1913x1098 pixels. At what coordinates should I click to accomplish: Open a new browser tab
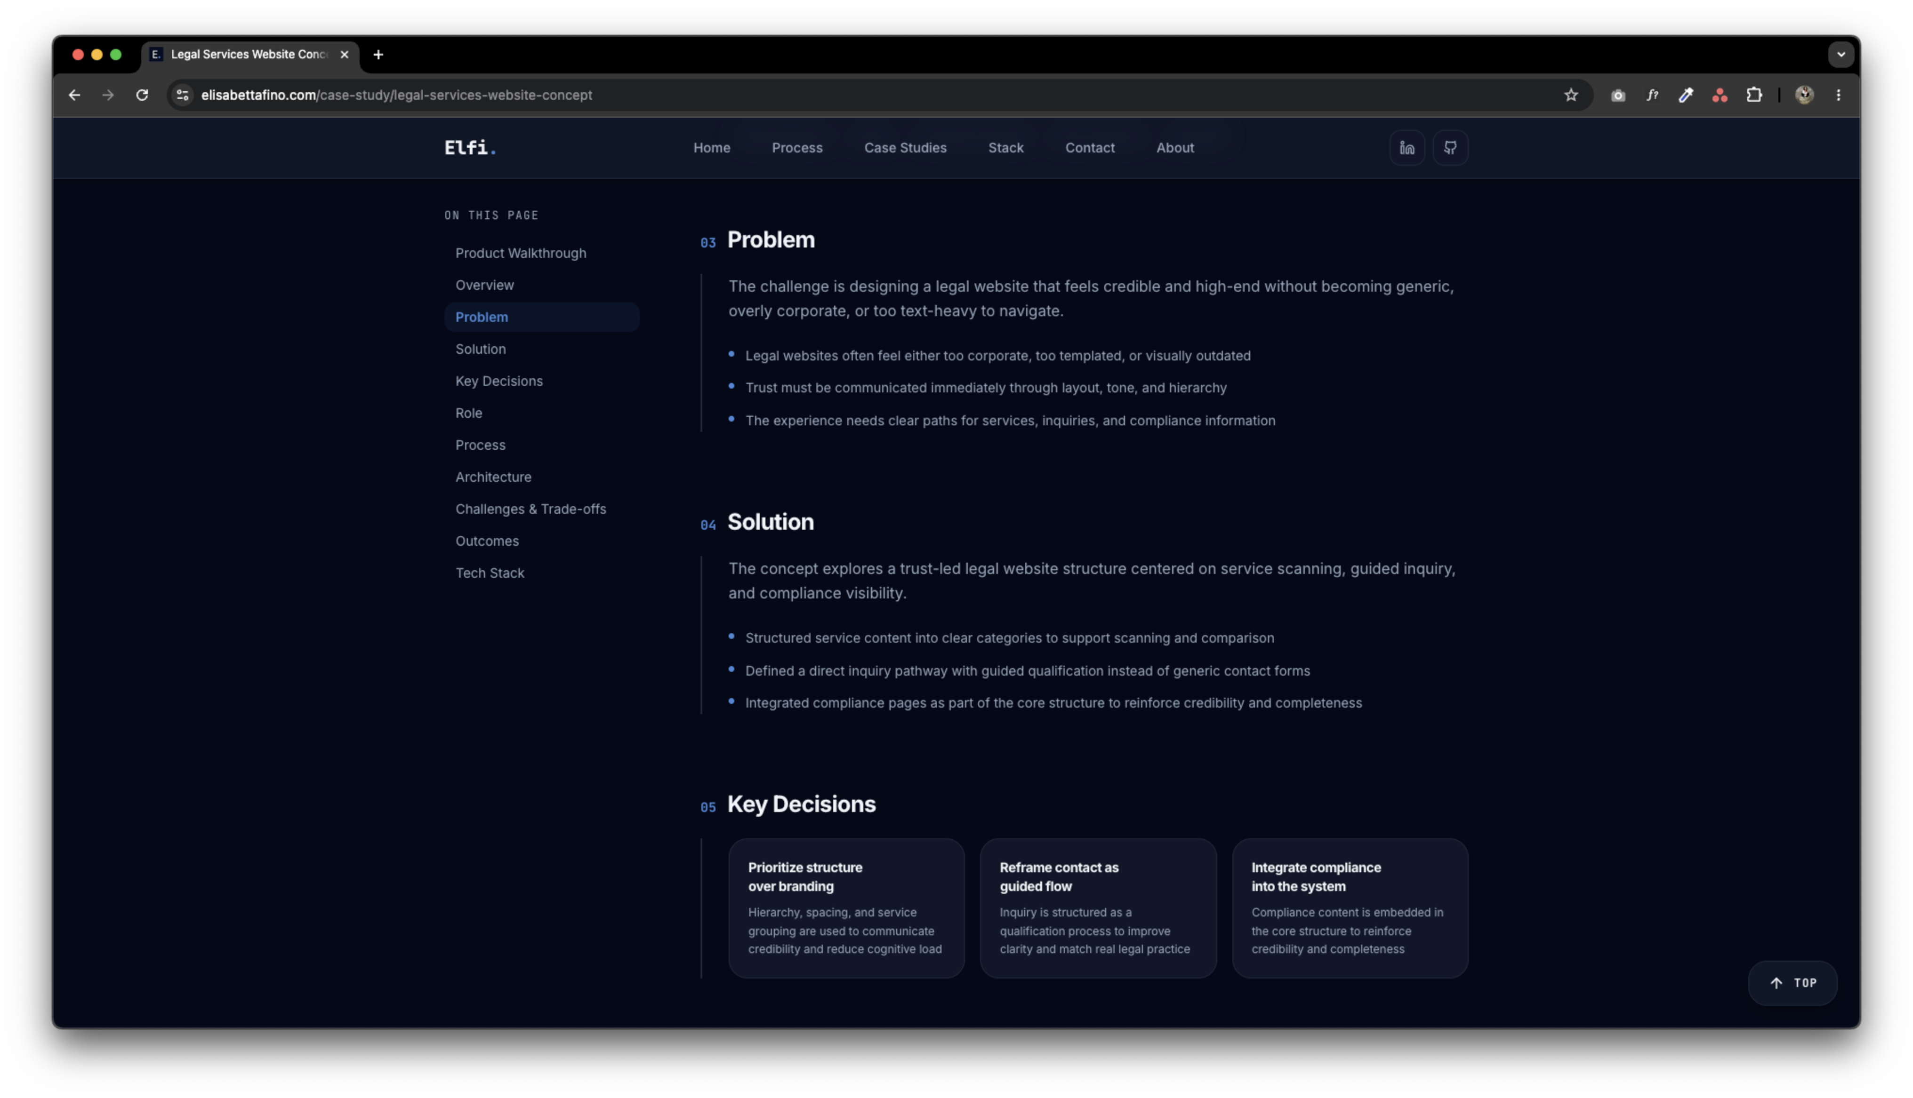click(x=378, y=54)
